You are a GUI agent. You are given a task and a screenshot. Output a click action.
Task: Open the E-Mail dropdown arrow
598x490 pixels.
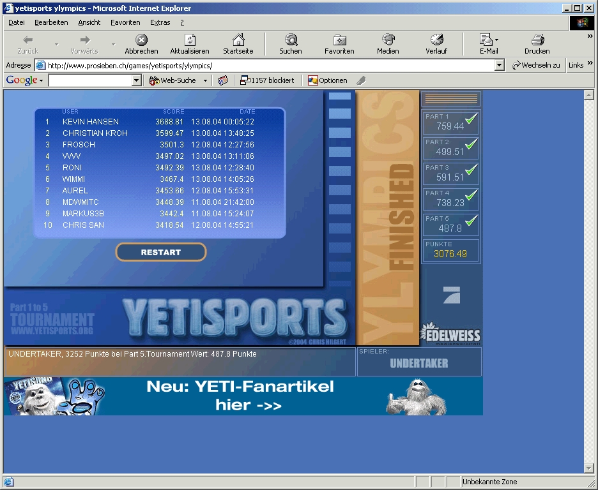[496, 40]
